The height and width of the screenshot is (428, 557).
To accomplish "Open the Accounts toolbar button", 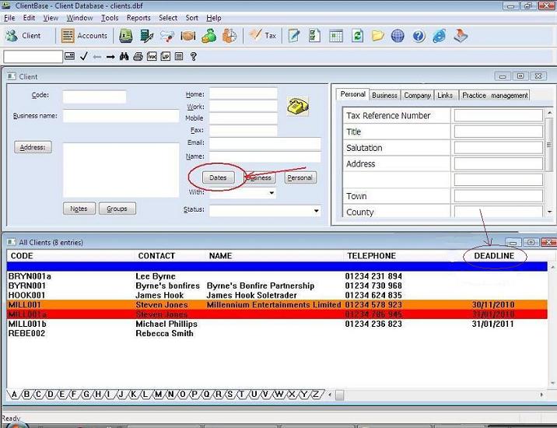I will tap(84, 36).
